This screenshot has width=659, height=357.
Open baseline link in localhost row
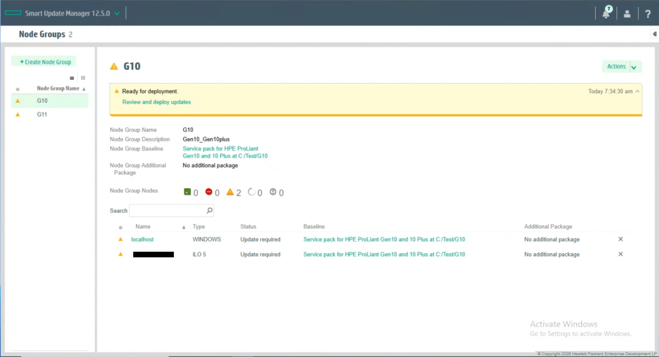coord(384,239)
